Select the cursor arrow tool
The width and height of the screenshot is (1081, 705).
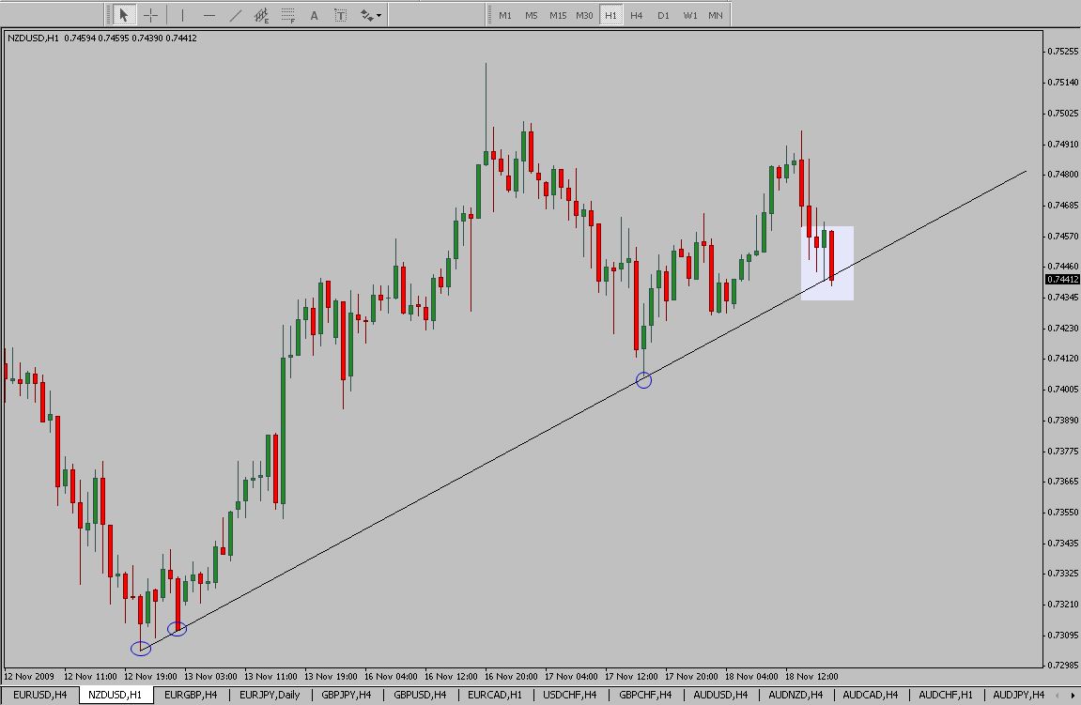click(x=123, y=15)
